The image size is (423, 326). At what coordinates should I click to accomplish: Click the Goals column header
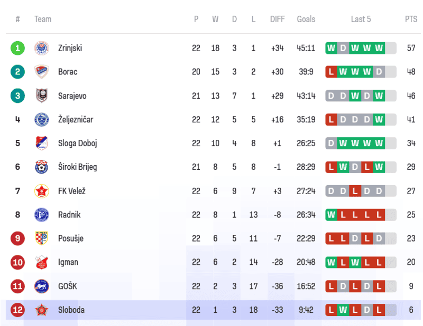306,19
